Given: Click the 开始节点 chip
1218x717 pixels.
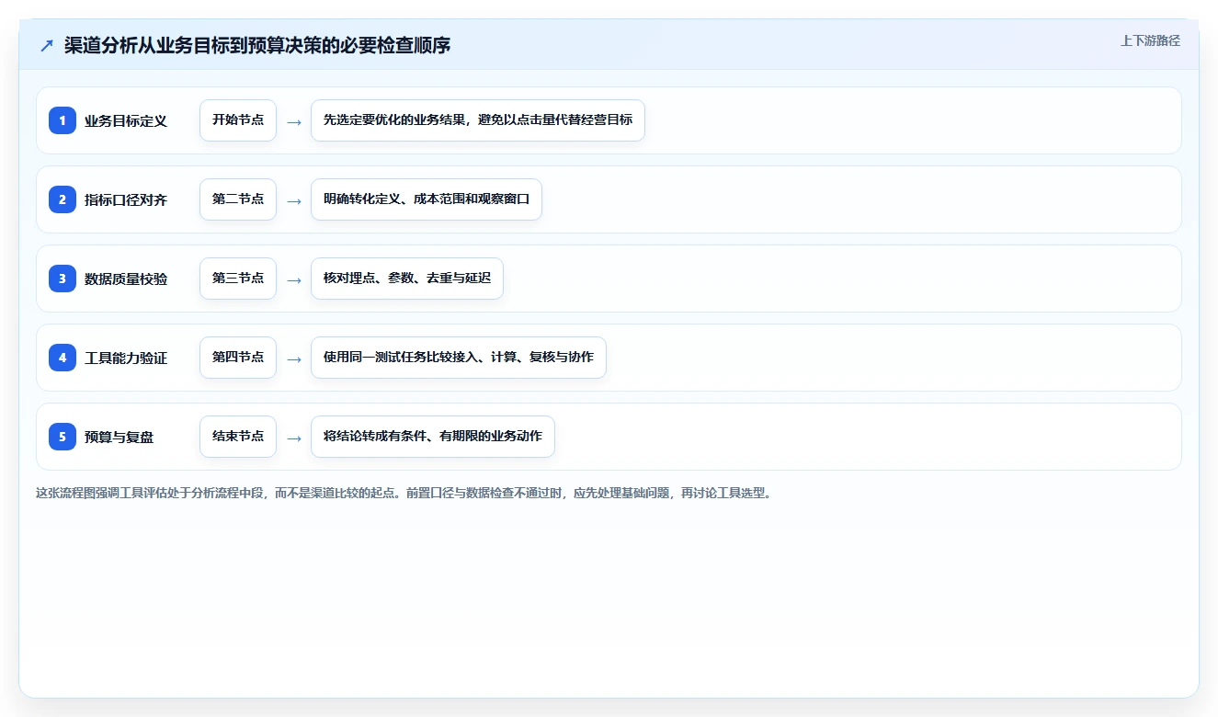Looking at the screenshot, I should pyautogui.click(x=238, y=120).
